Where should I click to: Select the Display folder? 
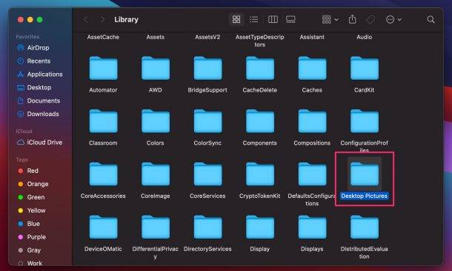pos(260,227)
